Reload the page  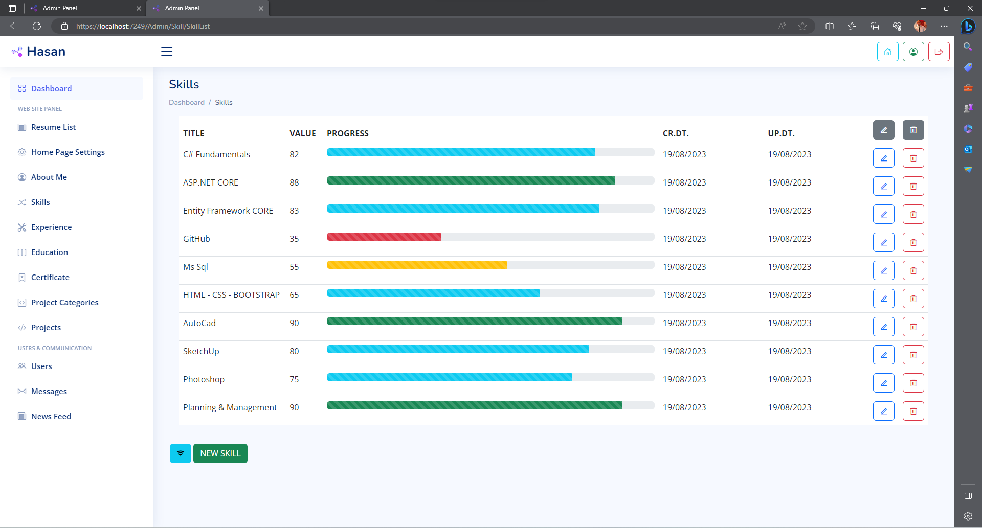click(37, 26)
